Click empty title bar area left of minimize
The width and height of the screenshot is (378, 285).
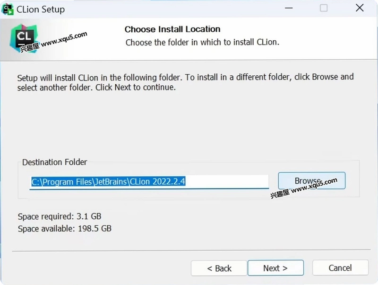point(169,9)
